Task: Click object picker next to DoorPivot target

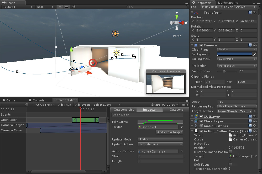Action: click(181, 127)
